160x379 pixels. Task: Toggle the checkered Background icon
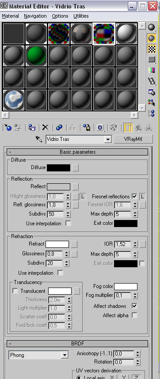tap(152, 49)
